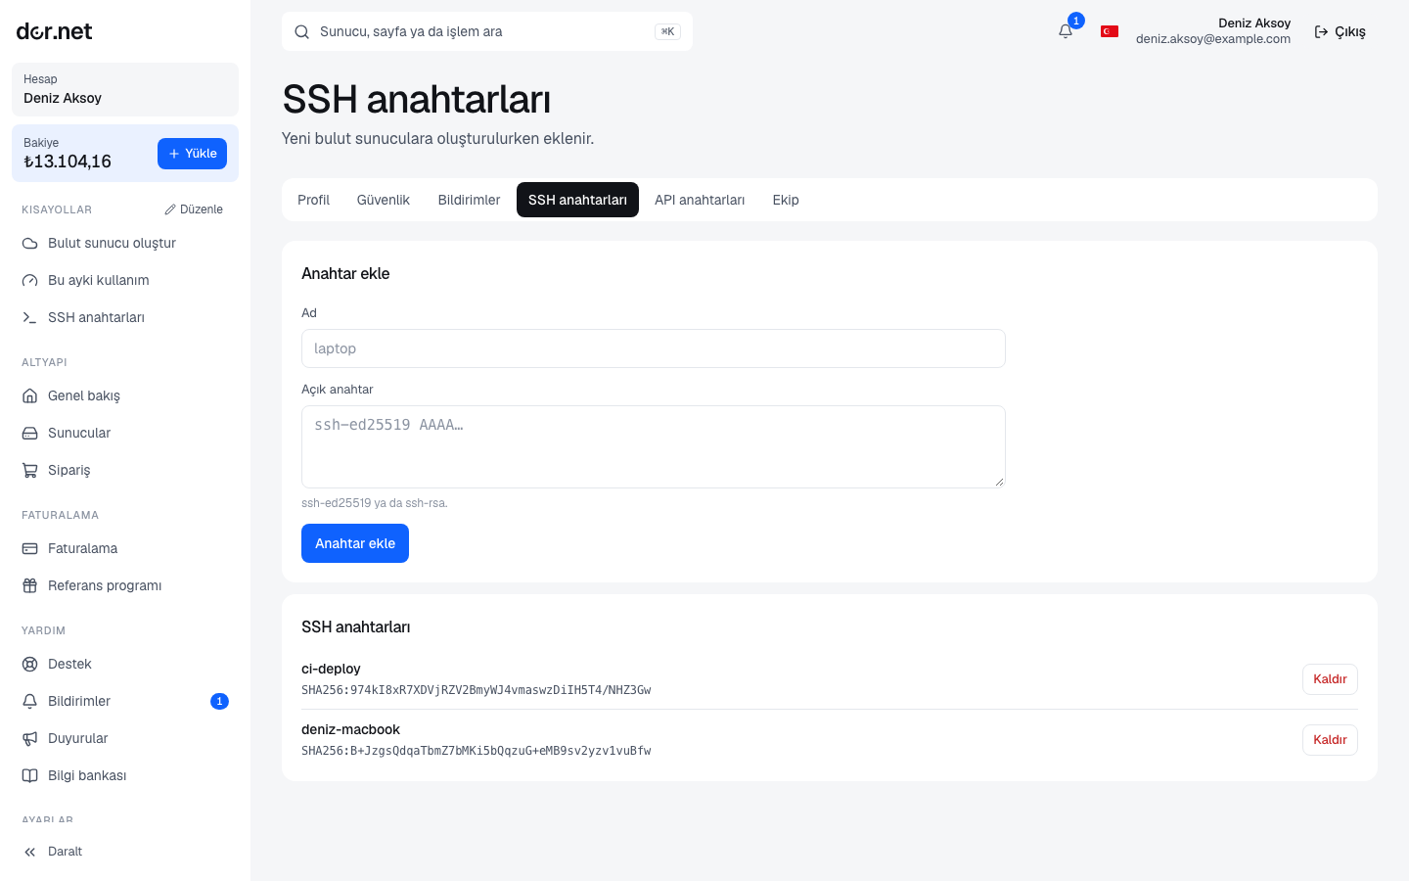Click Düzenle to edit shortcuts

point(194,209)
